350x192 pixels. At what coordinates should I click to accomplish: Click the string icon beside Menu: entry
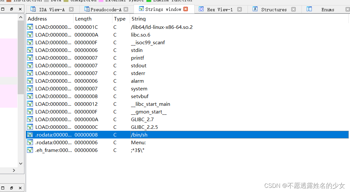[30, 142]
